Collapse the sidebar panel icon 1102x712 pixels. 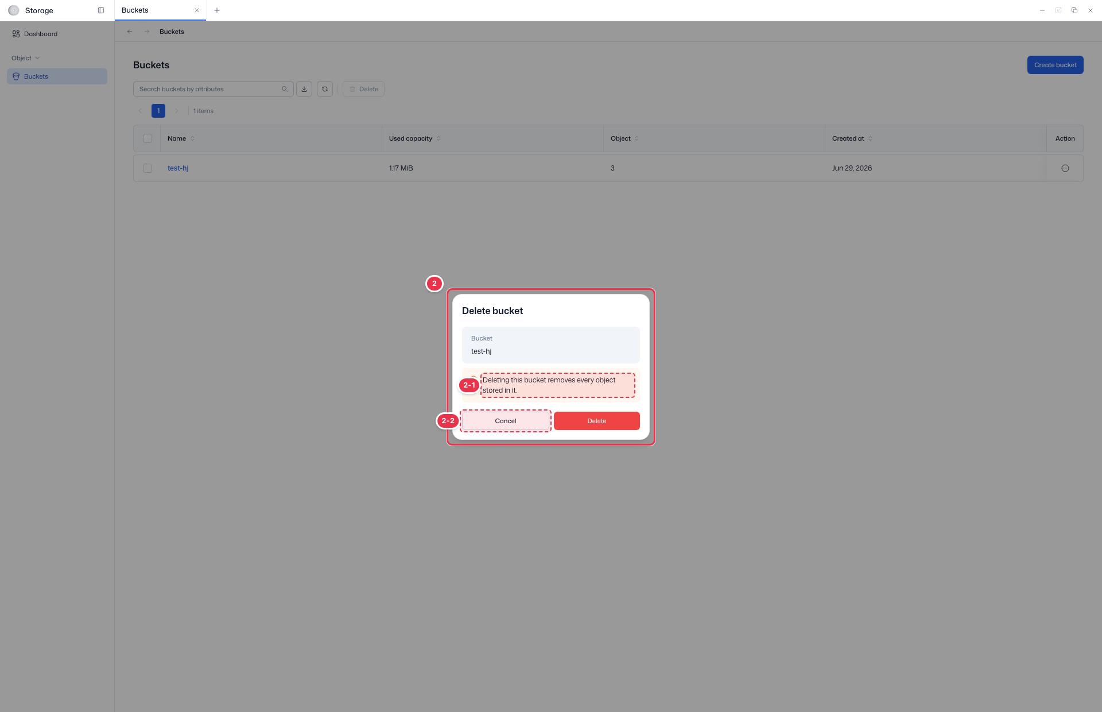click(x=101, y=10)
